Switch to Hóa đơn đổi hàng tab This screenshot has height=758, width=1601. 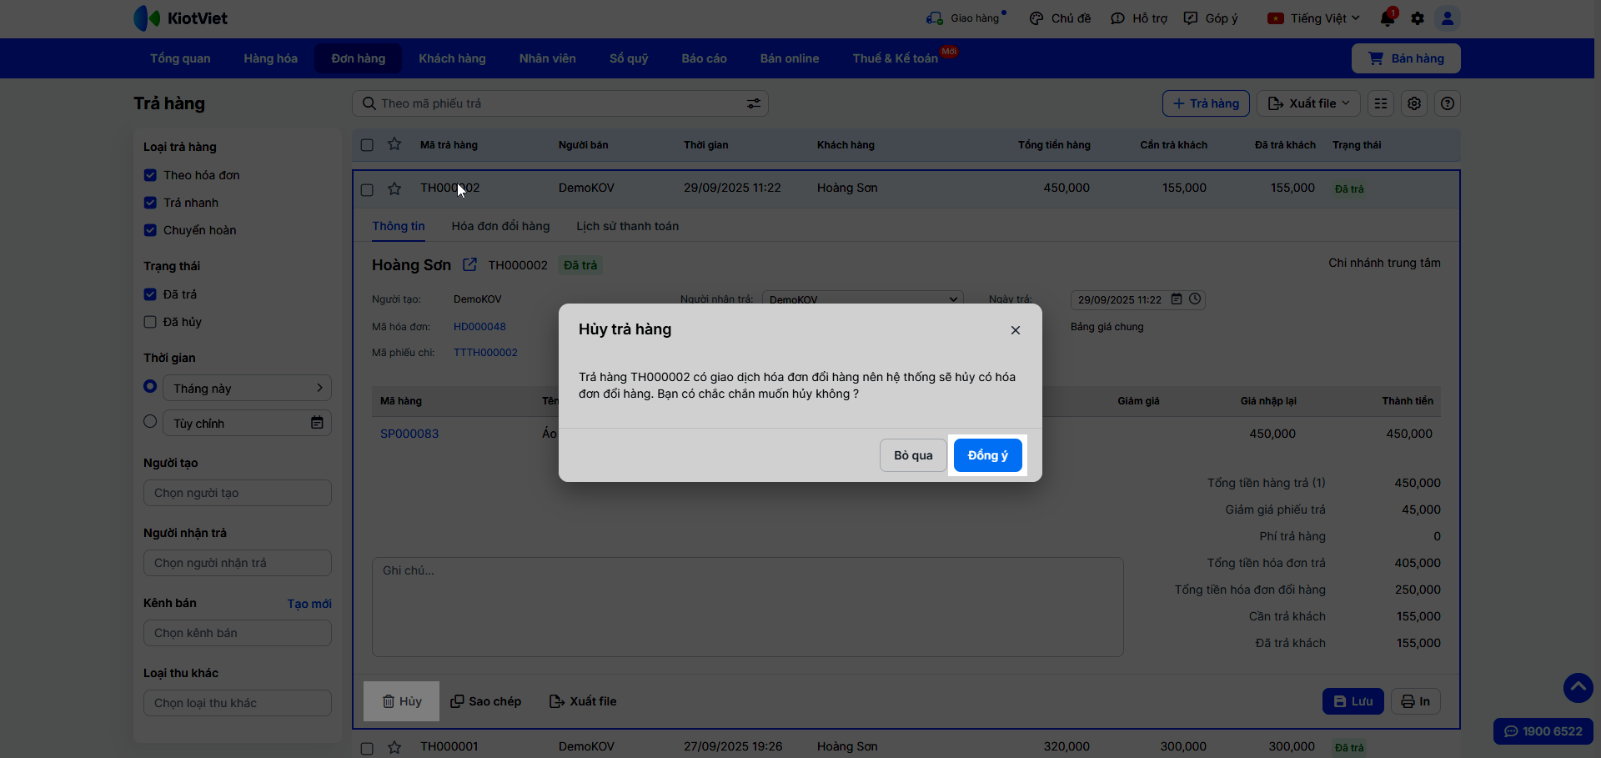tap(500, 226)
